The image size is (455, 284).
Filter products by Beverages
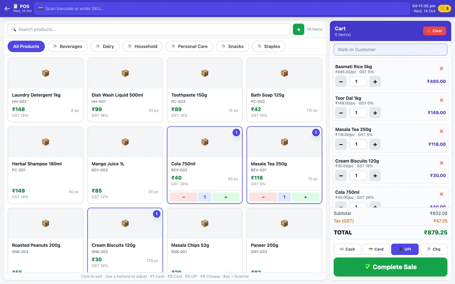[68, 46]
